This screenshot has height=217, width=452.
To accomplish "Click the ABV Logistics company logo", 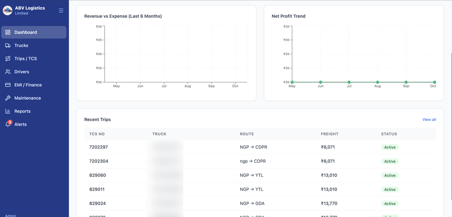I will pos(7,11).
